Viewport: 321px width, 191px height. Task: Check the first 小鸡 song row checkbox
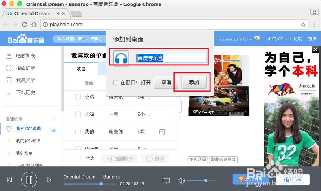(x=78, y=97)
